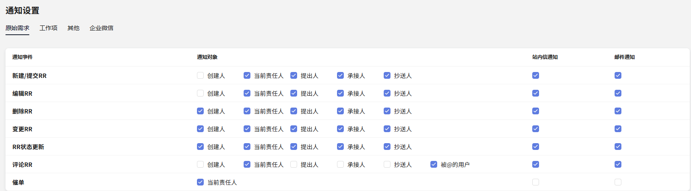Uncheck 被@的用户 for 评论RR
The height and width of the screenshot is (191, 691).
pyautogui.click(x=434, y=164)
